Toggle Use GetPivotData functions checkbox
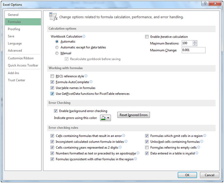This screenshot has height=183, width=224. 52,94
